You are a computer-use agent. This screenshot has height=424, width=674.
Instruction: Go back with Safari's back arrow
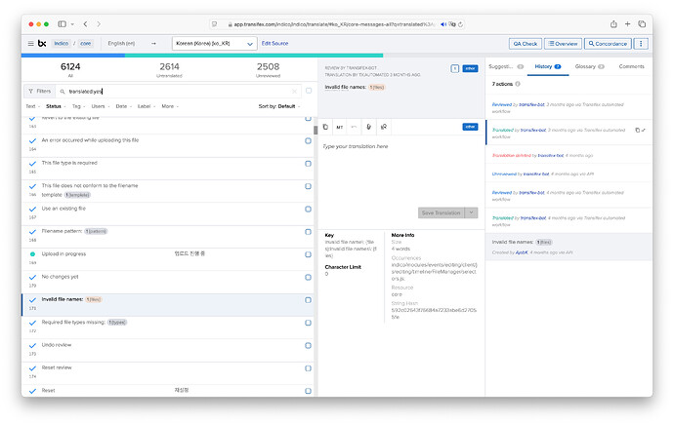pyautogui.click(x=85, y=24)
